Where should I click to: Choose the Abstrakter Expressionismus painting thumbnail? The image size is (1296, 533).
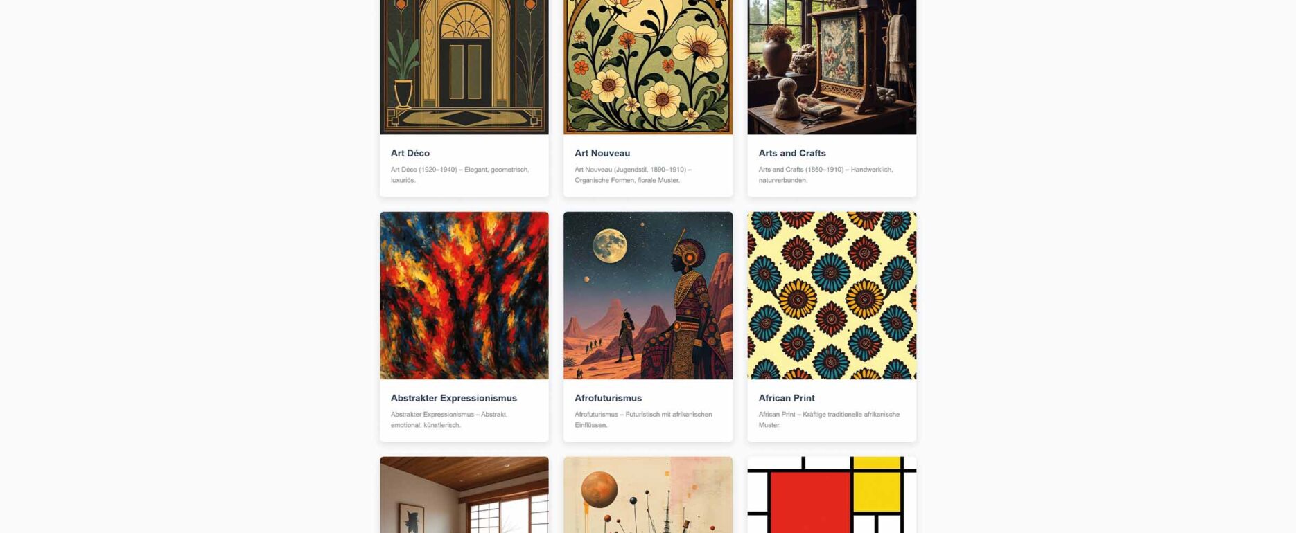coord(464,296)
